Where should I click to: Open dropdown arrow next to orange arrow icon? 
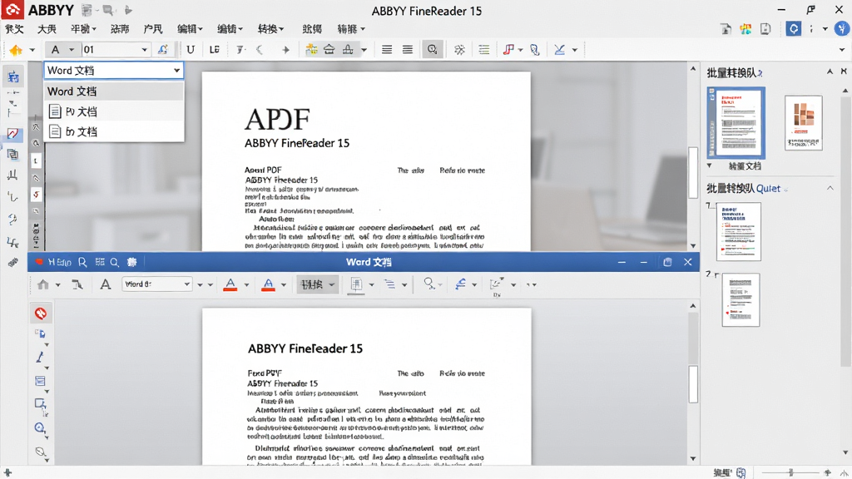point(32,50)
